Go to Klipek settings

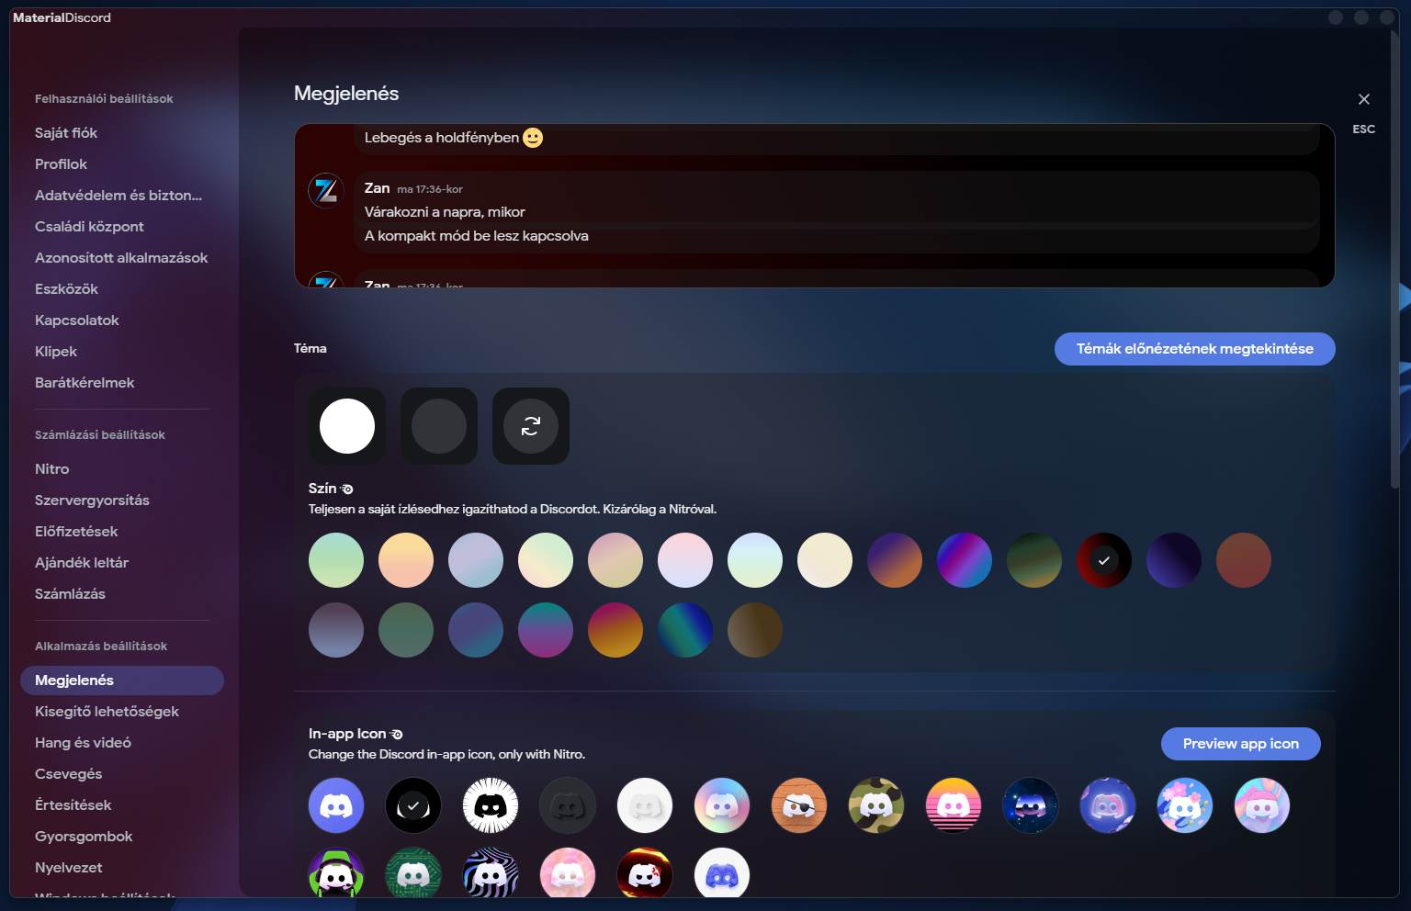pos(122,352)
